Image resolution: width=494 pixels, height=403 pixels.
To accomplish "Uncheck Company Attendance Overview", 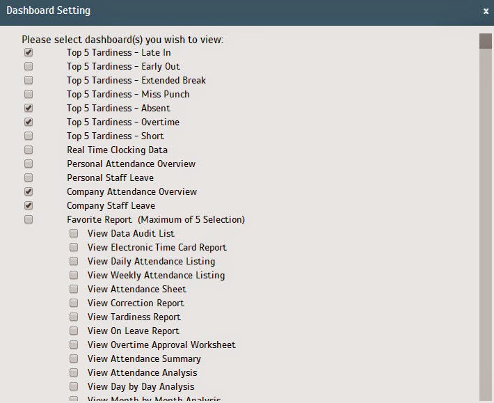I will [29, 191].
